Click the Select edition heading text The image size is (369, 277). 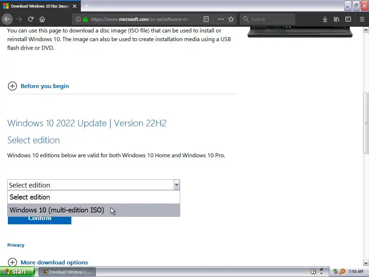34,140
